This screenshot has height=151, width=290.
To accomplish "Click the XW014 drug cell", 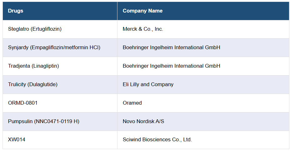I will pyautogui.click(x=17, y=140).
